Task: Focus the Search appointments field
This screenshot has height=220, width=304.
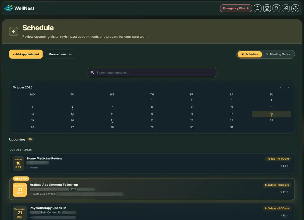Action: click(x=152, y=72)
